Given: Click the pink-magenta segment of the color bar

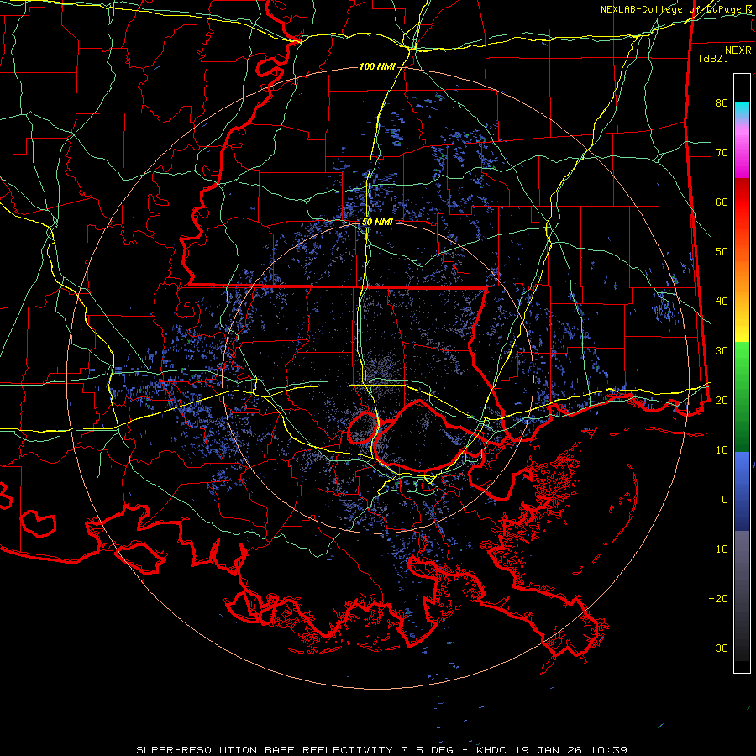Looking at the screenshot, I should pyautogui.click(x=742, y=152).
